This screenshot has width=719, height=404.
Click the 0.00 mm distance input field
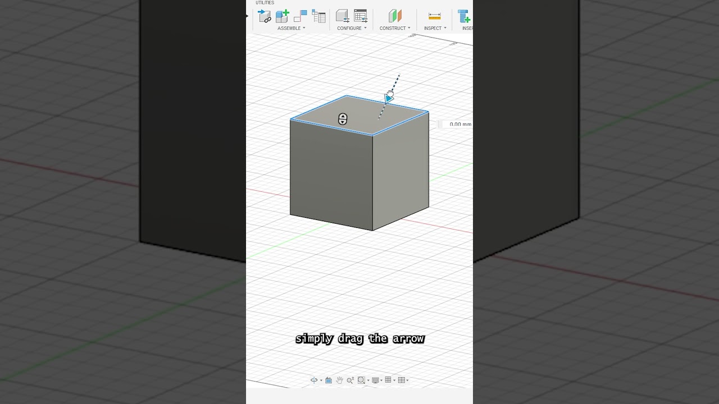click(457, 124)
